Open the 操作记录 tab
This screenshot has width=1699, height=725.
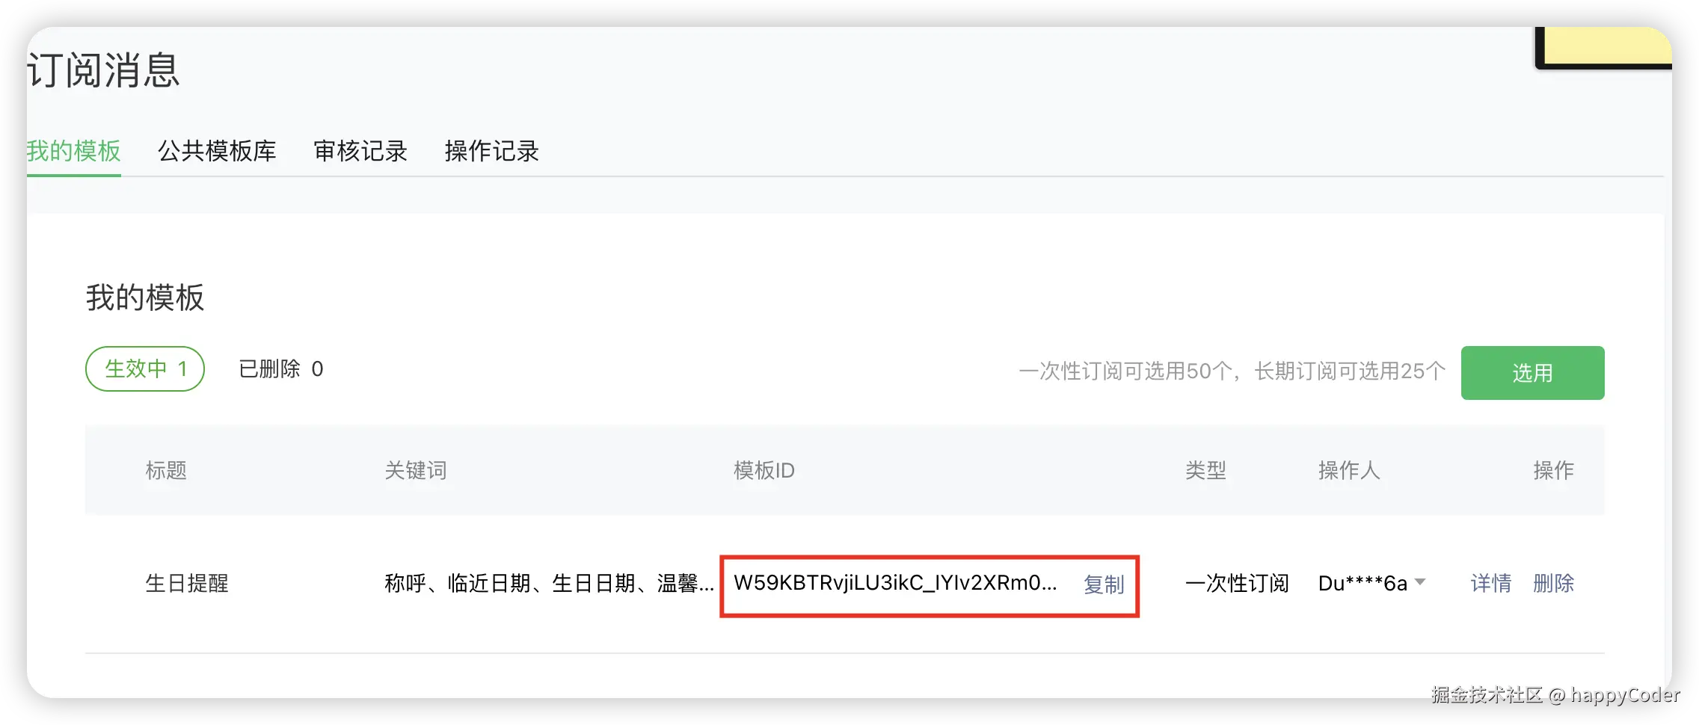coord(491,151)
